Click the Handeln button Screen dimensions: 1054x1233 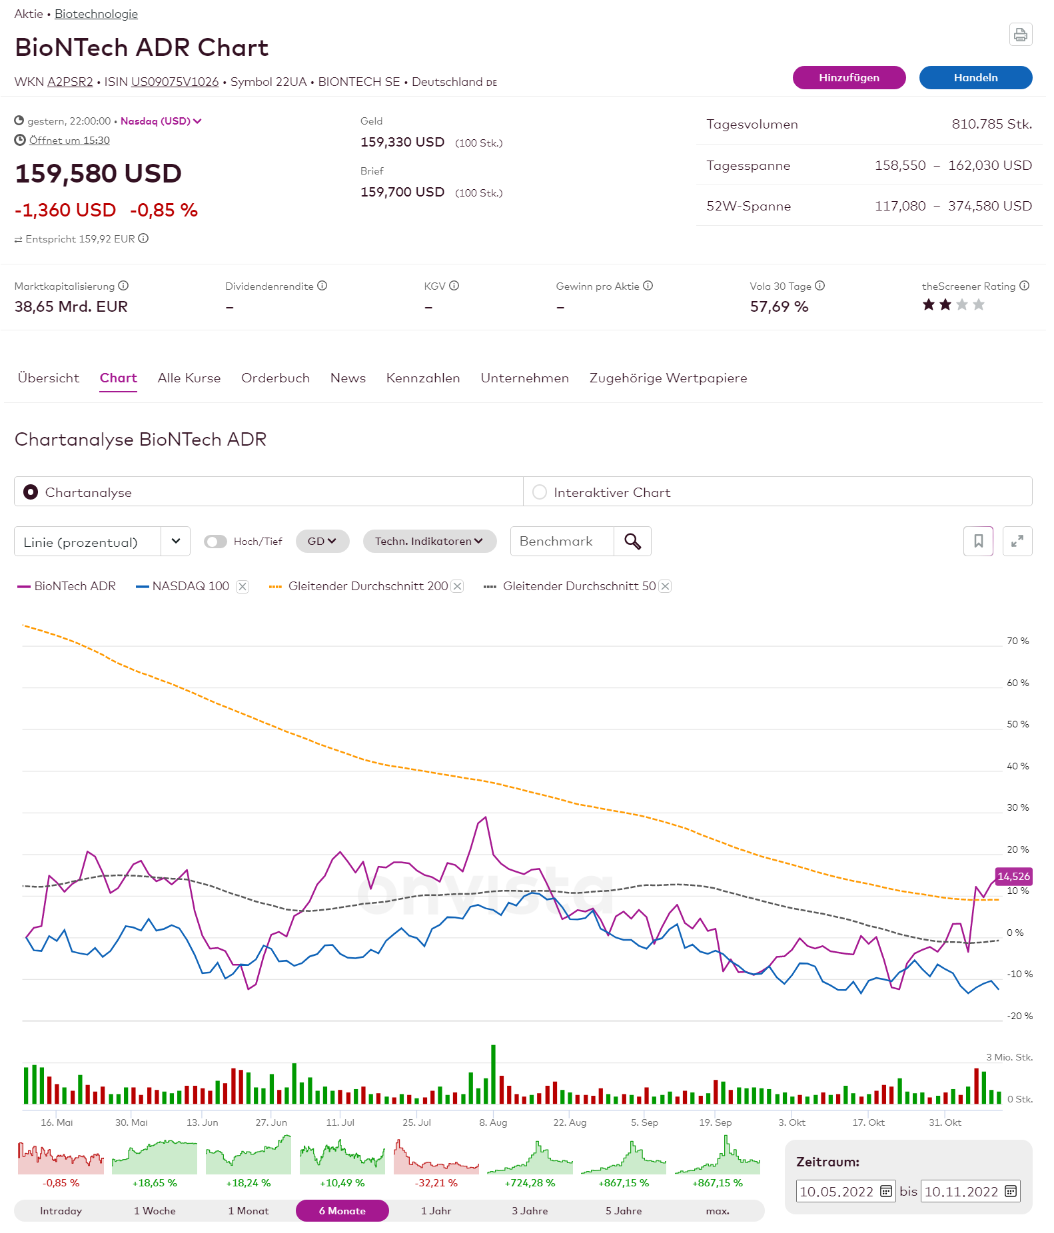(x=975, y=77)
